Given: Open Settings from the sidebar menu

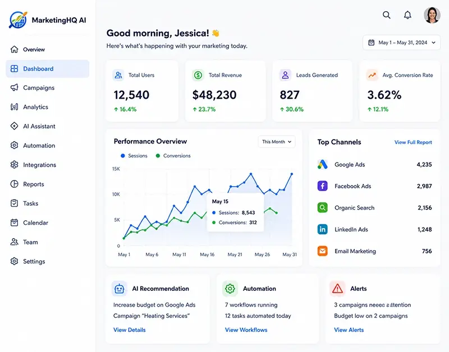Looking at the screenshot, I should 34,261.
